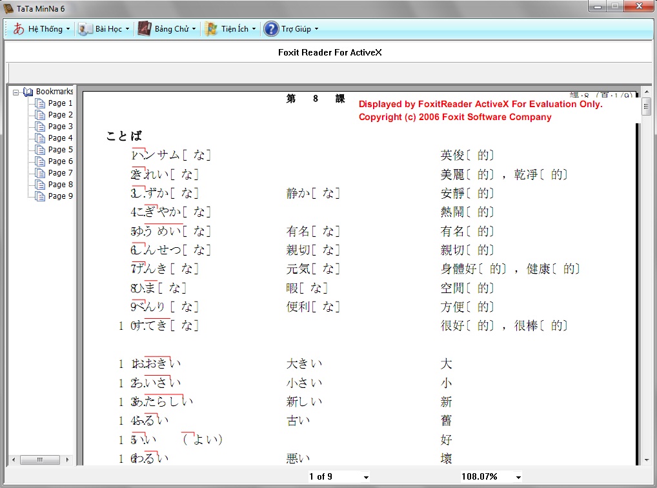Go to Page 5 bookmark
Image resolution: width=657 pixels, height=488 pixels.
[x=60, y=150]
